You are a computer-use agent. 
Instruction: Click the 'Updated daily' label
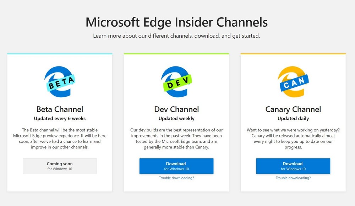(293, 118)
